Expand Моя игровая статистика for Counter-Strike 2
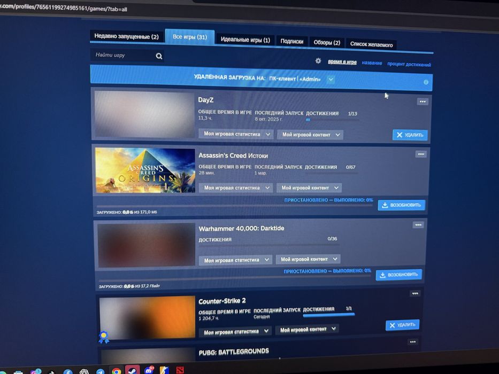The height and width of the screenshot is (374, 499). point(235,332)
